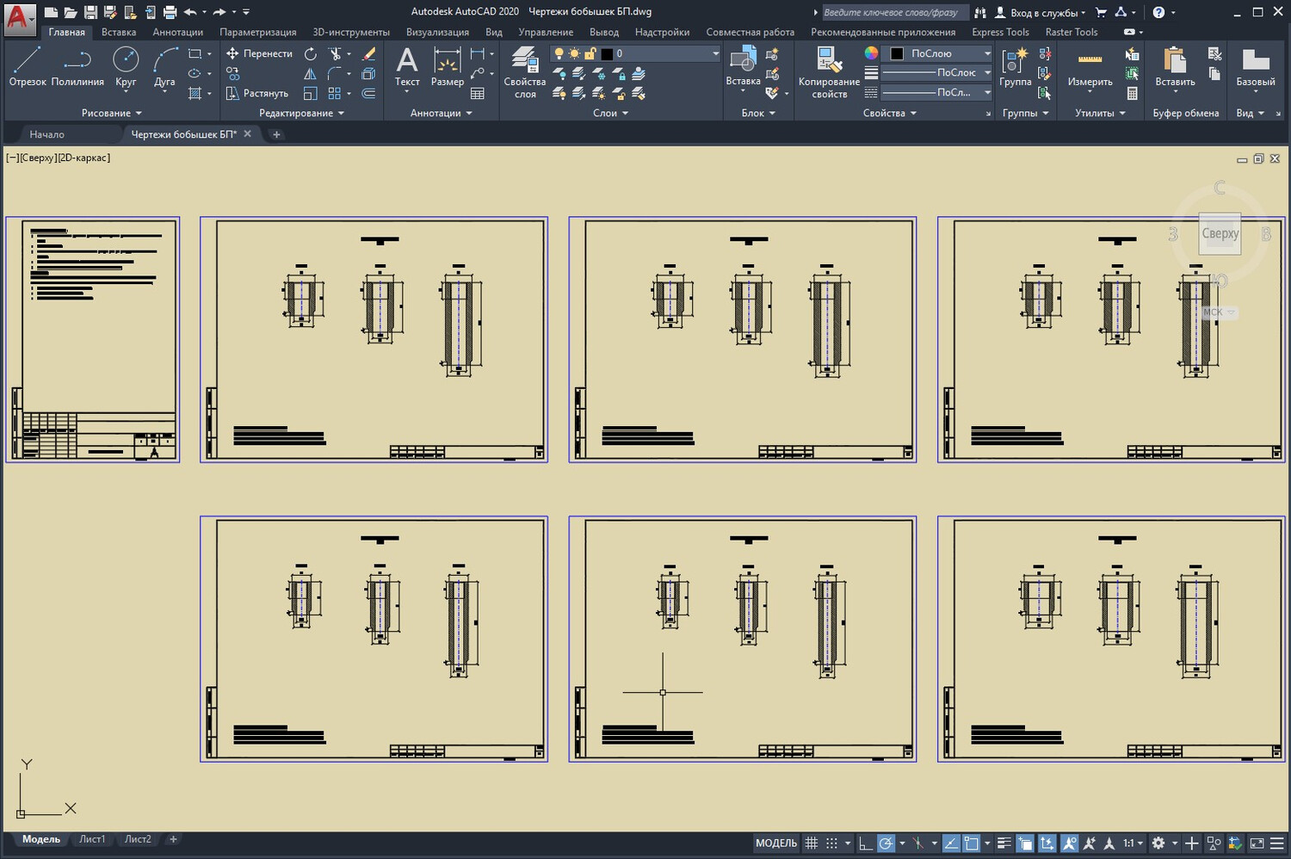
Task: Switch to the Аннотации ribbon tab
Action: 177,32
